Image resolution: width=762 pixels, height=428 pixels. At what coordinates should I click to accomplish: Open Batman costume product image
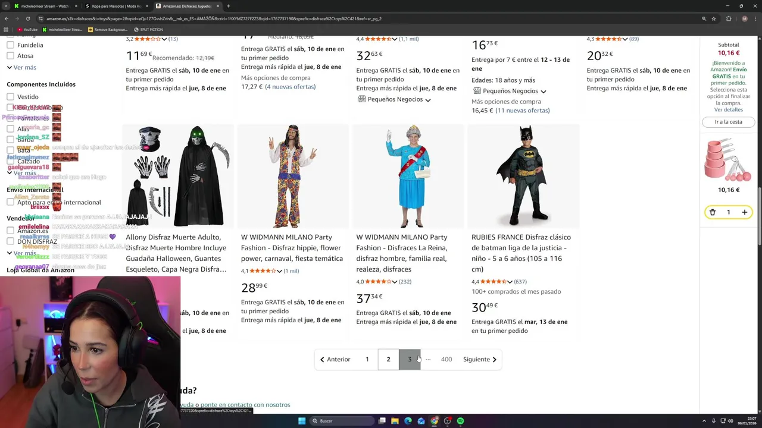tap(523, 176)
